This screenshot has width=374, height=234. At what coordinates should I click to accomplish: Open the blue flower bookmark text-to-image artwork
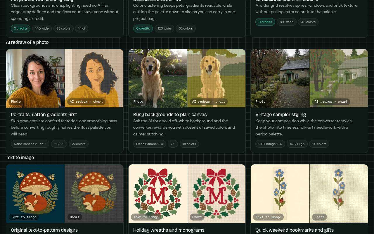[x=280, y=194]
